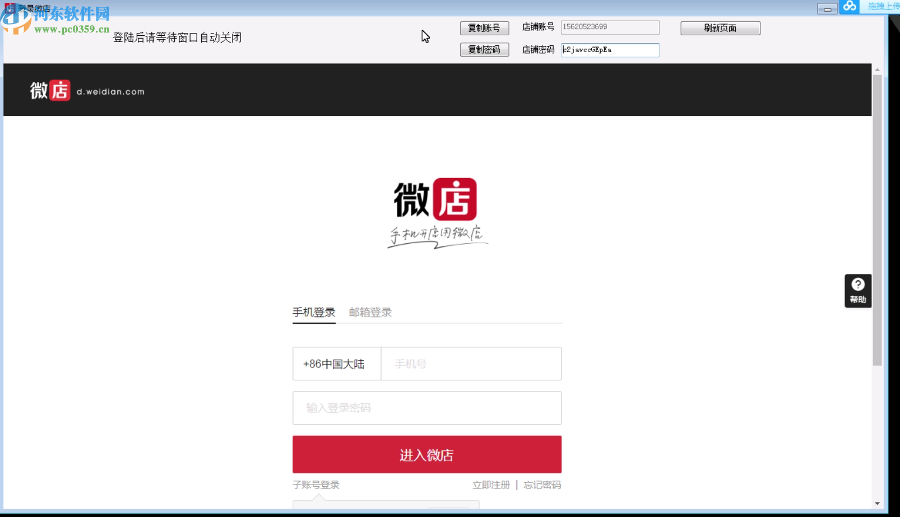Open the 帮助 help panel on the right edge

[857, 290]
